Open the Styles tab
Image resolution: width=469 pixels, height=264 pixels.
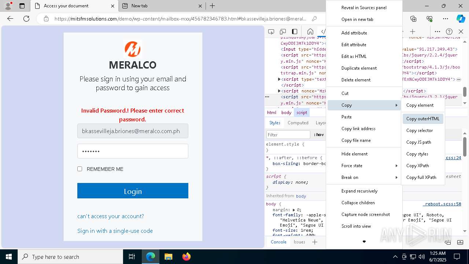[x=275, y=123]
